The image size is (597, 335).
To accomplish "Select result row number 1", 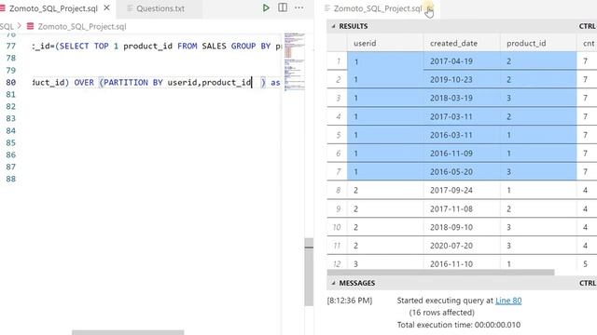I will point(338,60).
